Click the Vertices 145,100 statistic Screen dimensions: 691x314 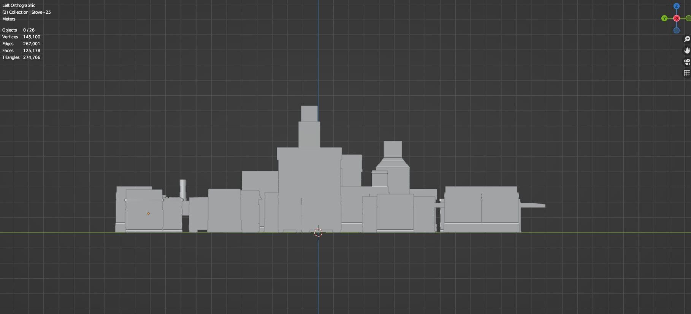coord(21,37)
